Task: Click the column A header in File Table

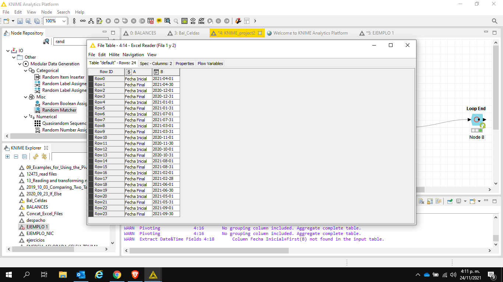Action: pos(138,72)
